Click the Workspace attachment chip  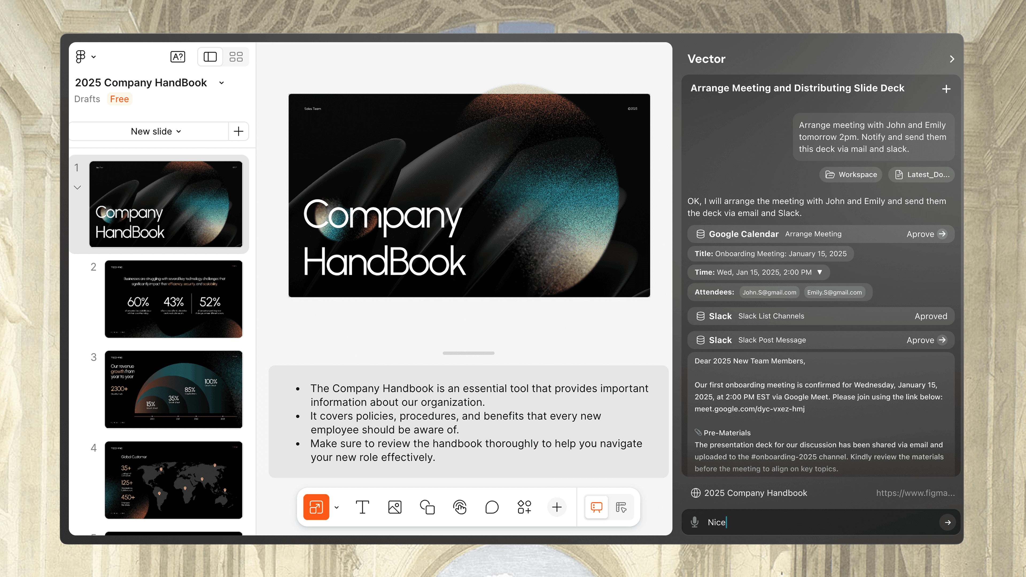(851, 174)
